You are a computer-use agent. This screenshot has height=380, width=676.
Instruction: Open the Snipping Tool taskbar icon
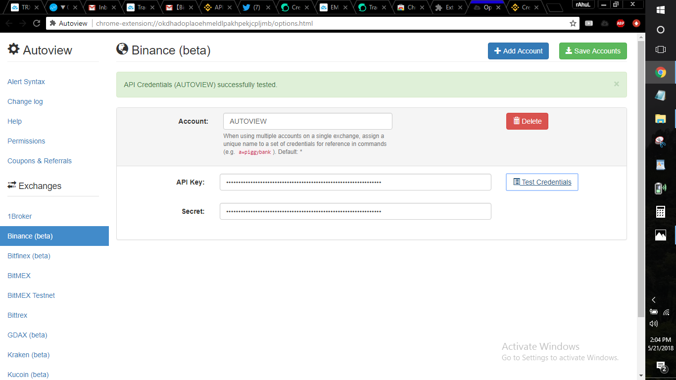[660, 142]
